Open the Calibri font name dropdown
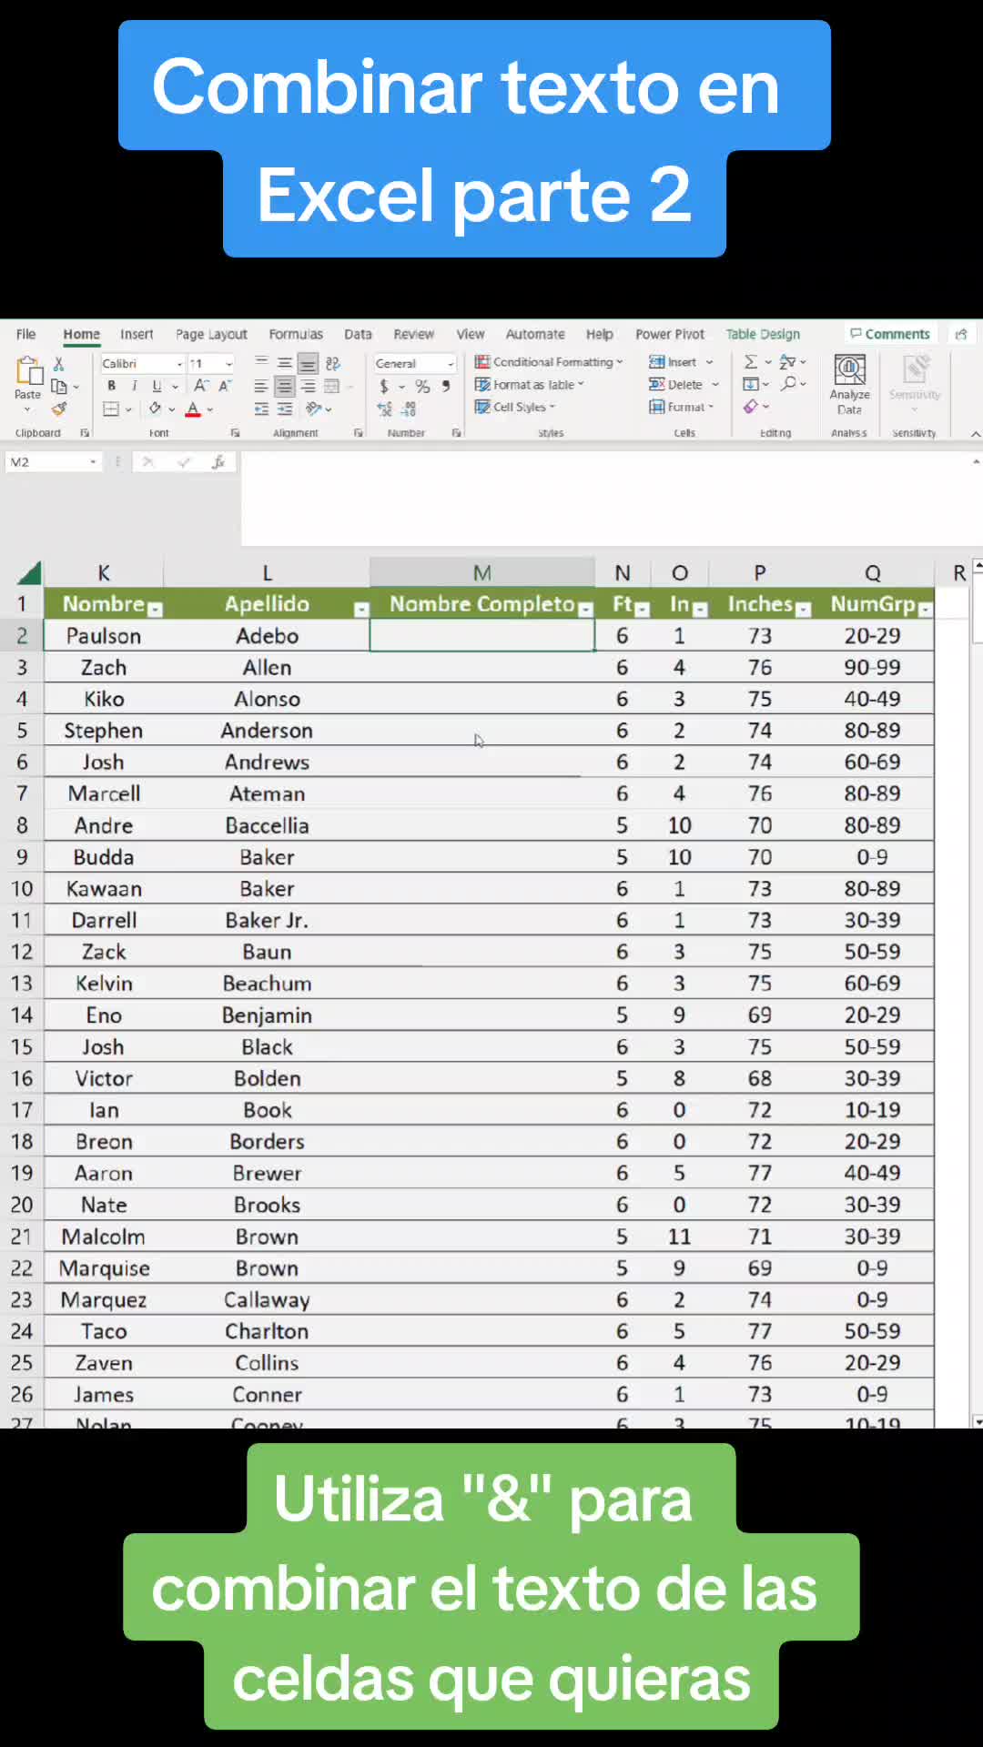Screen dimensions: 983x1747 point(180,364)
